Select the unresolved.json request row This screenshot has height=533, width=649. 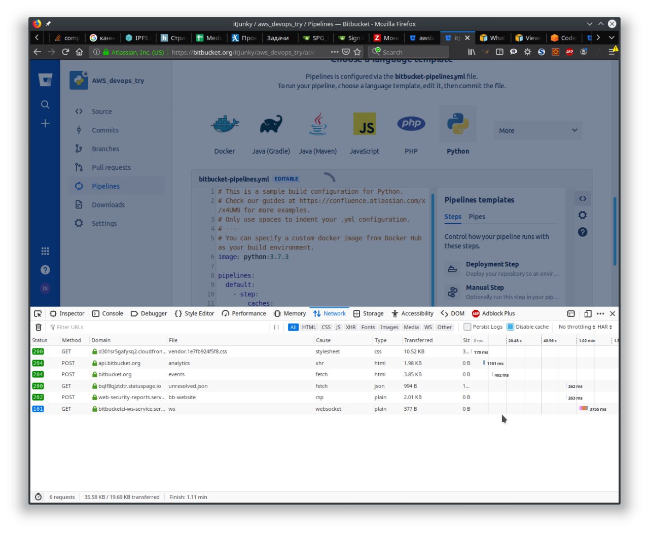click(x=324, y=386)
